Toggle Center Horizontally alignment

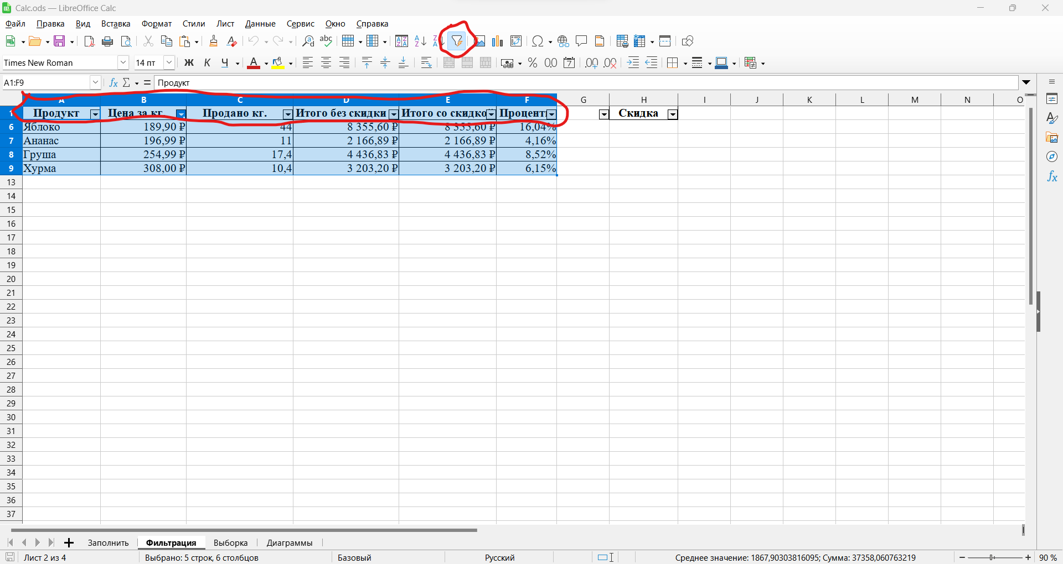[x=326, y=62]
